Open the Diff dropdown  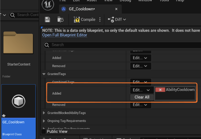117,20
